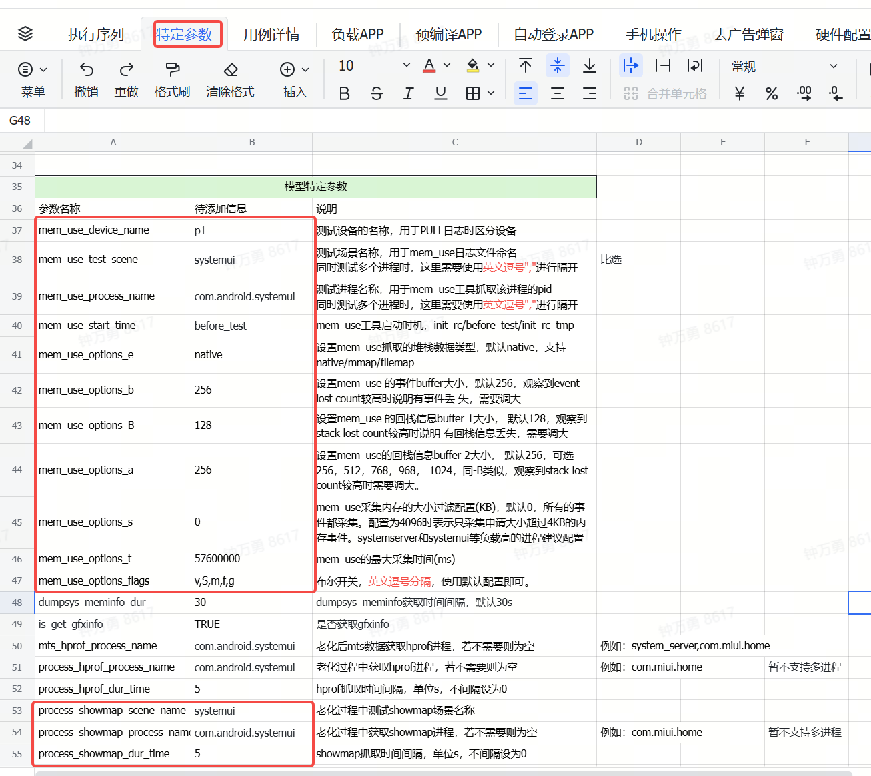
Task: Click the 模型特定参数 merged header cell
Action: pos(315,187)
